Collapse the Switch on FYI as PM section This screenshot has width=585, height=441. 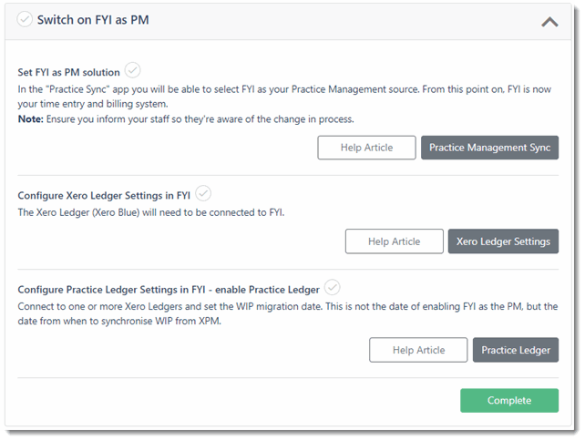[549, 22]
